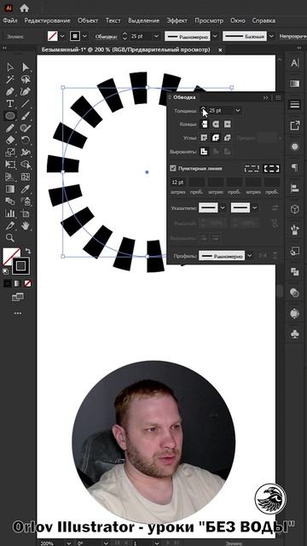Select the Direct Selection tool

click(26, 67)
